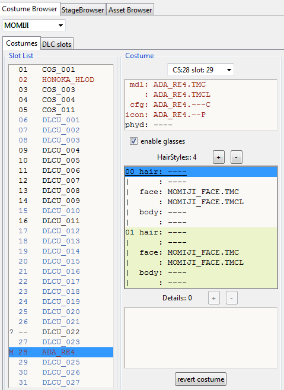Switch to the StageBrowser tab
This screenshot has width=284, height=390.
[82, 9]
